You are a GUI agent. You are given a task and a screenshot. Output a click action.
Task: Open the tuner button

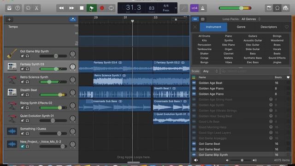tap(183, 8)
